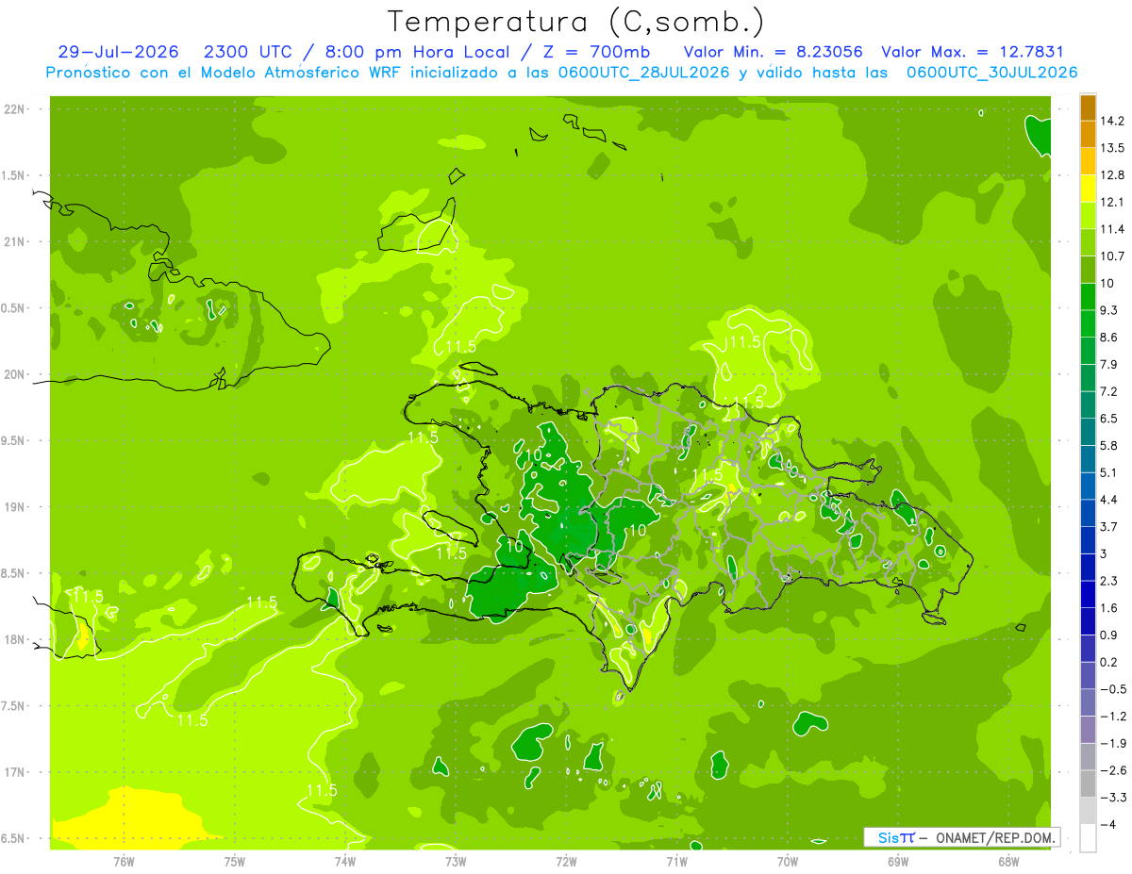Click the 11.5 contour label nearest 17N
Viewport: 1132px width, 874px height.
pos(322,790)
